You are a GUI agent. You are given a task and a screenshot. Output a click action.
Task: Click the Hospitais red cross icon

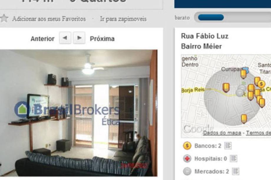tap(187, 159)
